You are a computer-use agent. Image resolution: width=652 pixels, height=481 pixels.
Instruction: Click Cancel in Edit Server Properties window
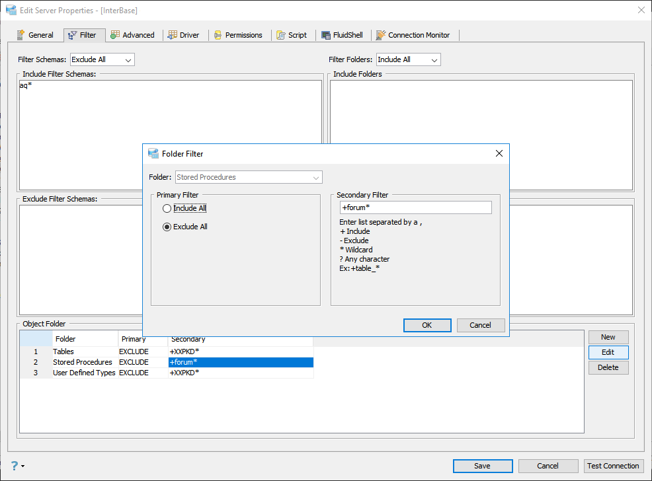click(548, 466)
